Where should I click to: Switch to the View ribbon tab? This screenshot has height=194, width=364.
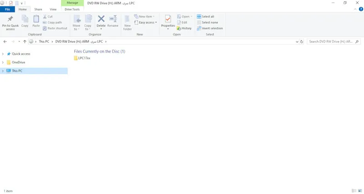(53, 9)
